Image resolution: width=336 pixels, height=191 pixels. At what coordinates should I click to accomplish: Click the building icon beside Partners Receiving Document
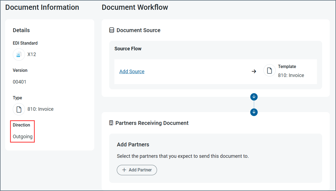[111, 123]
